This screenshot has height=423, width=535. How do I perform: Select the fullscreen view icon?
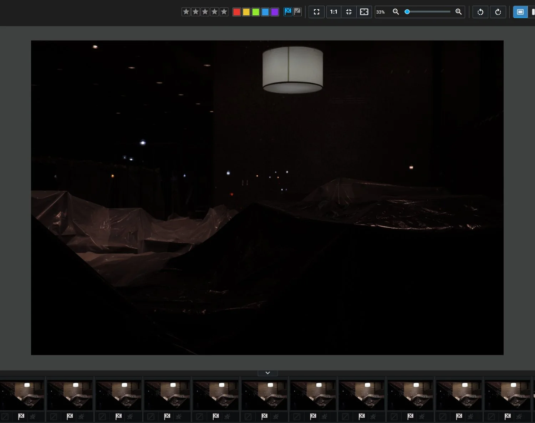316,12
